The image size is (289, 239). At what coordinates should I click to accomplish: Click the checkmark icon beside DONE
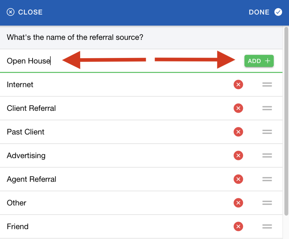[x=278, y=12]
